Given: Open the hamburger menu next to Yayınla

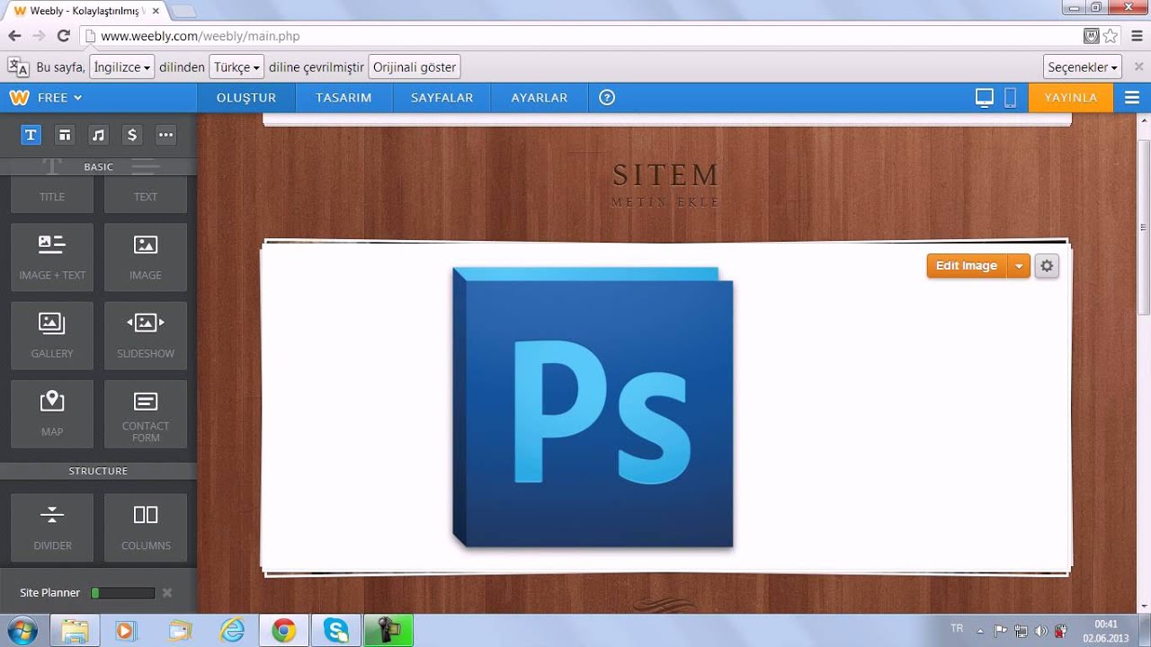Looking at the screenshot, I should click(x=1132, y=98).
